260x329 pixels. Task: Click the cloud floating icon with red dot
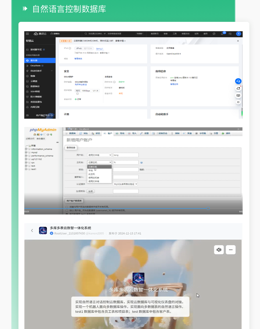238,88
